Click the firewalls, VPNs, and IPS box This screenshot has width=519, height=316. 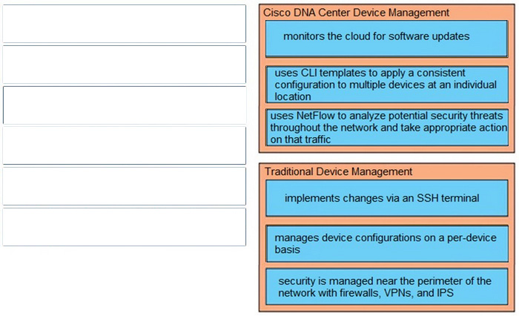[x=387, y=286]
